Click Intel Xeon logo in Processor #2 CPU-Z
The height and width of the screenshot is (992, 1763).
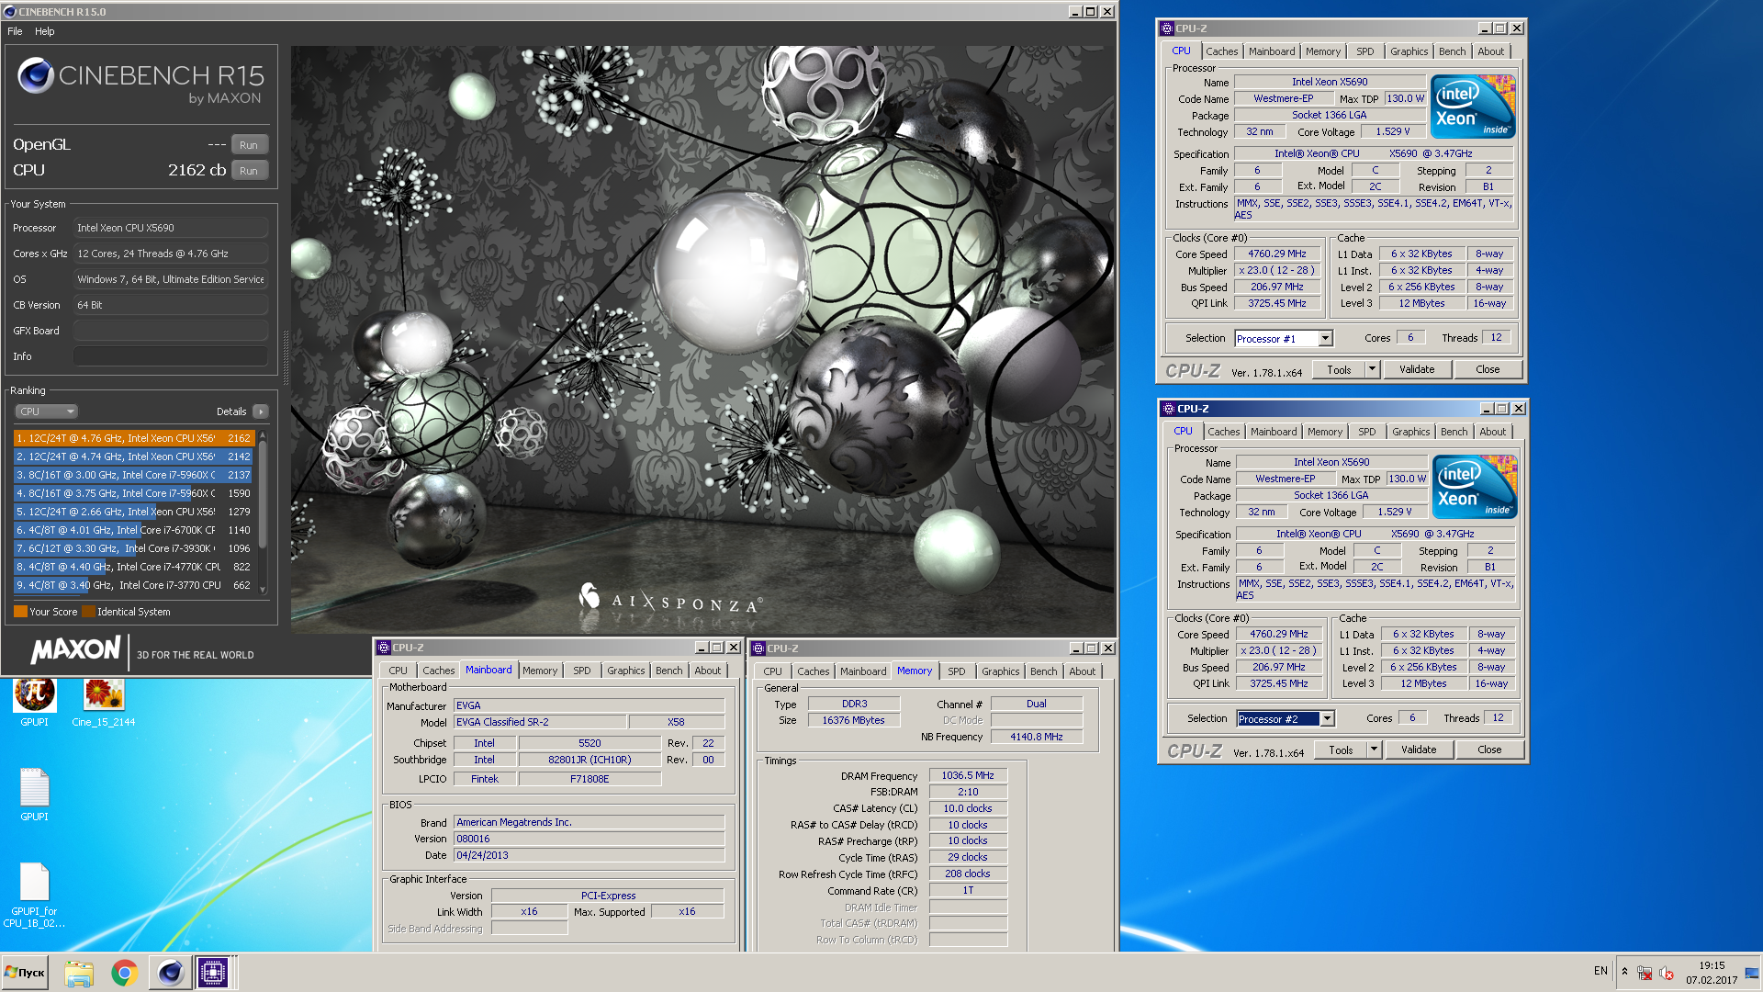1475,487
